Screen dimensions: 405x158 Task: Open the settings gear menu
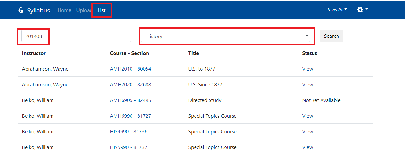click(x=362, y=10)
